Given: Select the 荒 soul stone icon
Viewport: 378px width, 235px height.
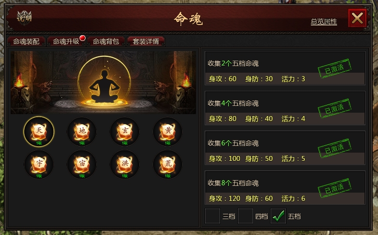Looking at the screenshot, I should 168,164.
